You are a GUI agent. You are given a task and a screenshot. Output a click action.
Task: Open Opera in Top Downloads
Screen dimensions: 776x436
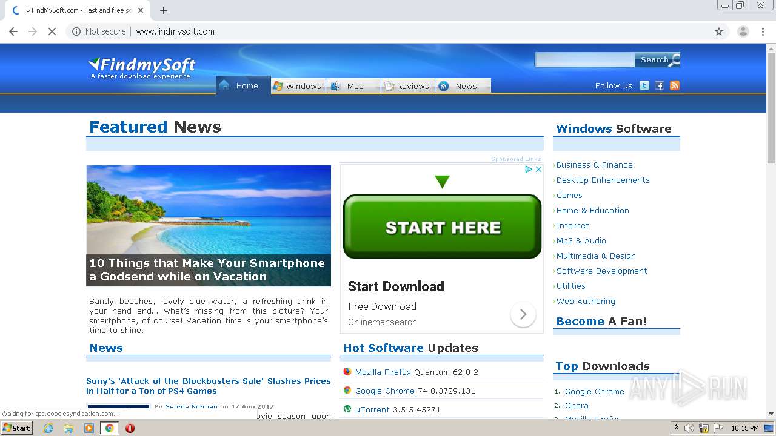577,405
